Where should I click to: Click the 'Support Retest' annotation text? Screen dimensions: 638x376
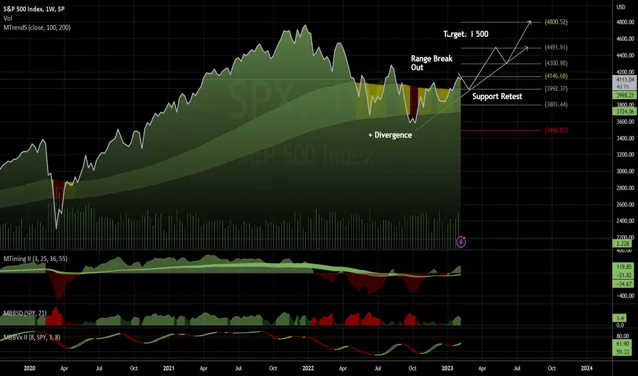pos(497,96)
